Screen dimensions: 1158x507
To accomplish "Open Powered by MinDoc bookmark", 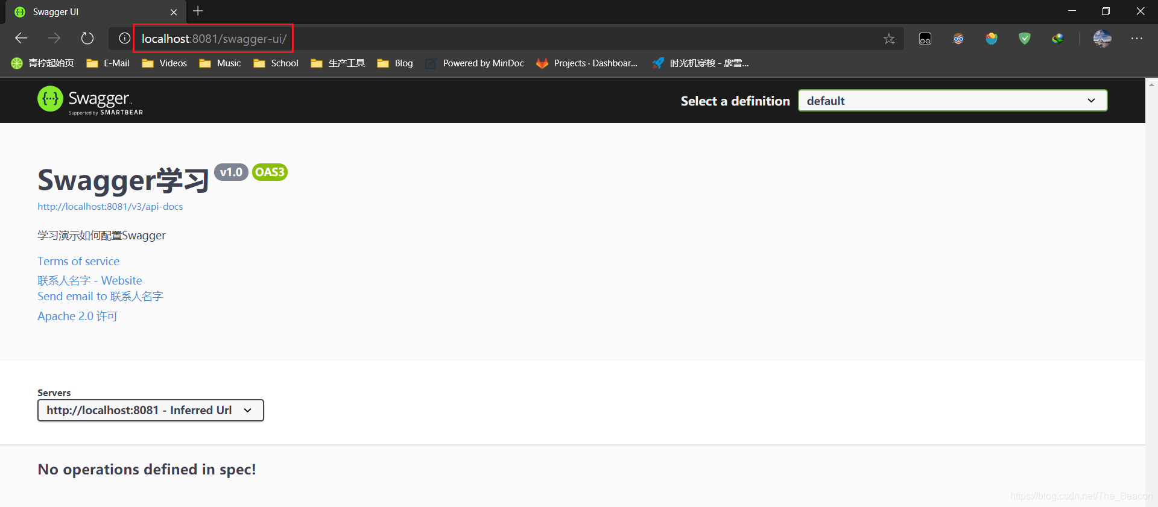I will coord(475,63).
